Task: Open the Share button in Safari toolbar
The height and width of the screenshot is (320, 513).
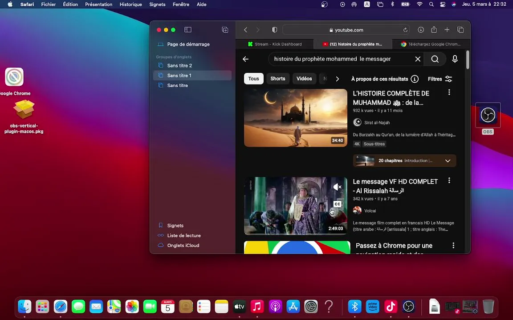Action: [434, 29]
